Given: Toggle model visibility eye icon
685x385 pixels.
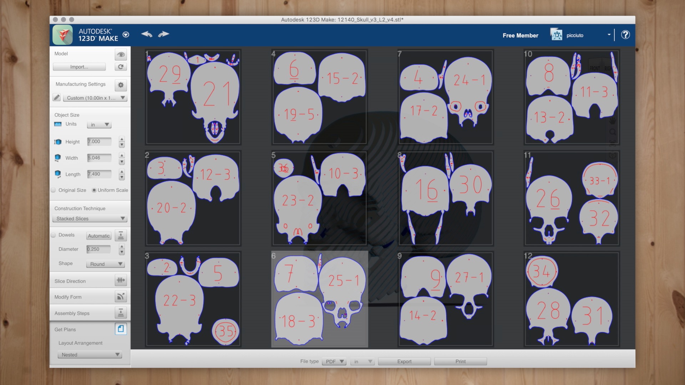Looking at the screenshot, I should pos(121,55).
